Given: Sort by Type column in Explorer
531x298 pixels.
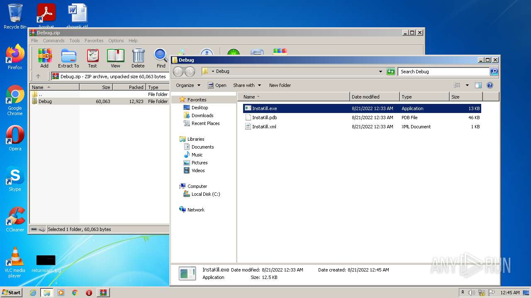Looking at the screenshot, I should click(425, 97).
